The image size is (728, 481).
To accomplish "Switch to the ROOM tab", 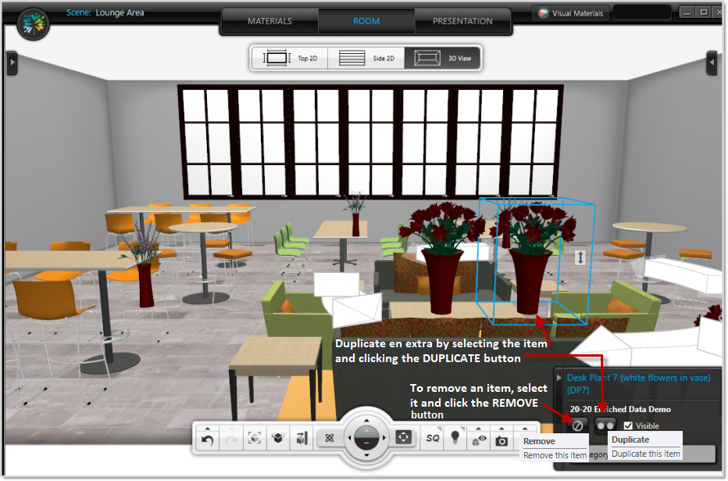I will click(x=366, y=21).
